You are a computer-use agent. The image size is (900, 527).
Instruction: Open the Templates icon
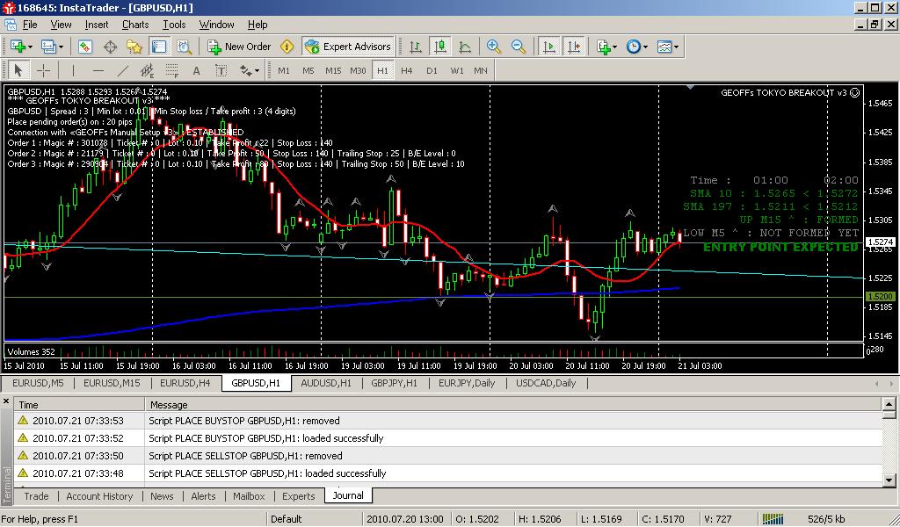point(664,47)
